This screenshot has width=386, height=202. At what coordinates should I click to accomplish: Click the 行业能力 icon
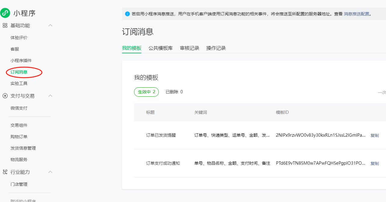[5, 172]
